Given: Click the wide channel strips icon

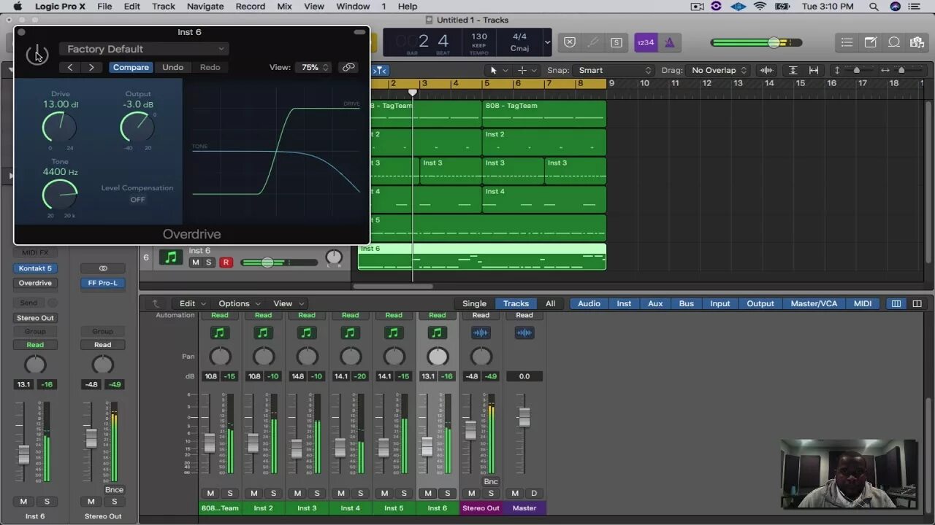Looking at the screenshot, I should [917, 303].
